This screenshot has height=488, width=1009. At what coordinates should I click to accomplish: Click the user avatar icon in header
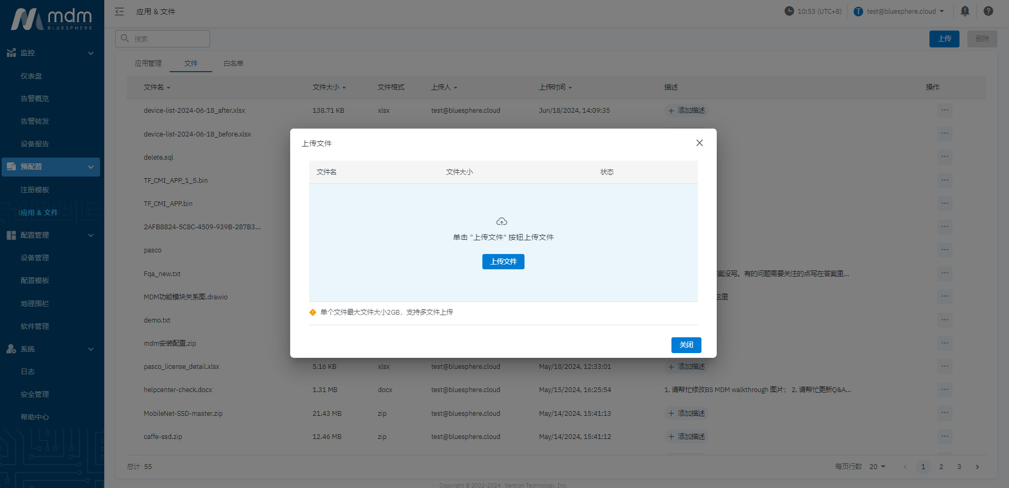858,12
